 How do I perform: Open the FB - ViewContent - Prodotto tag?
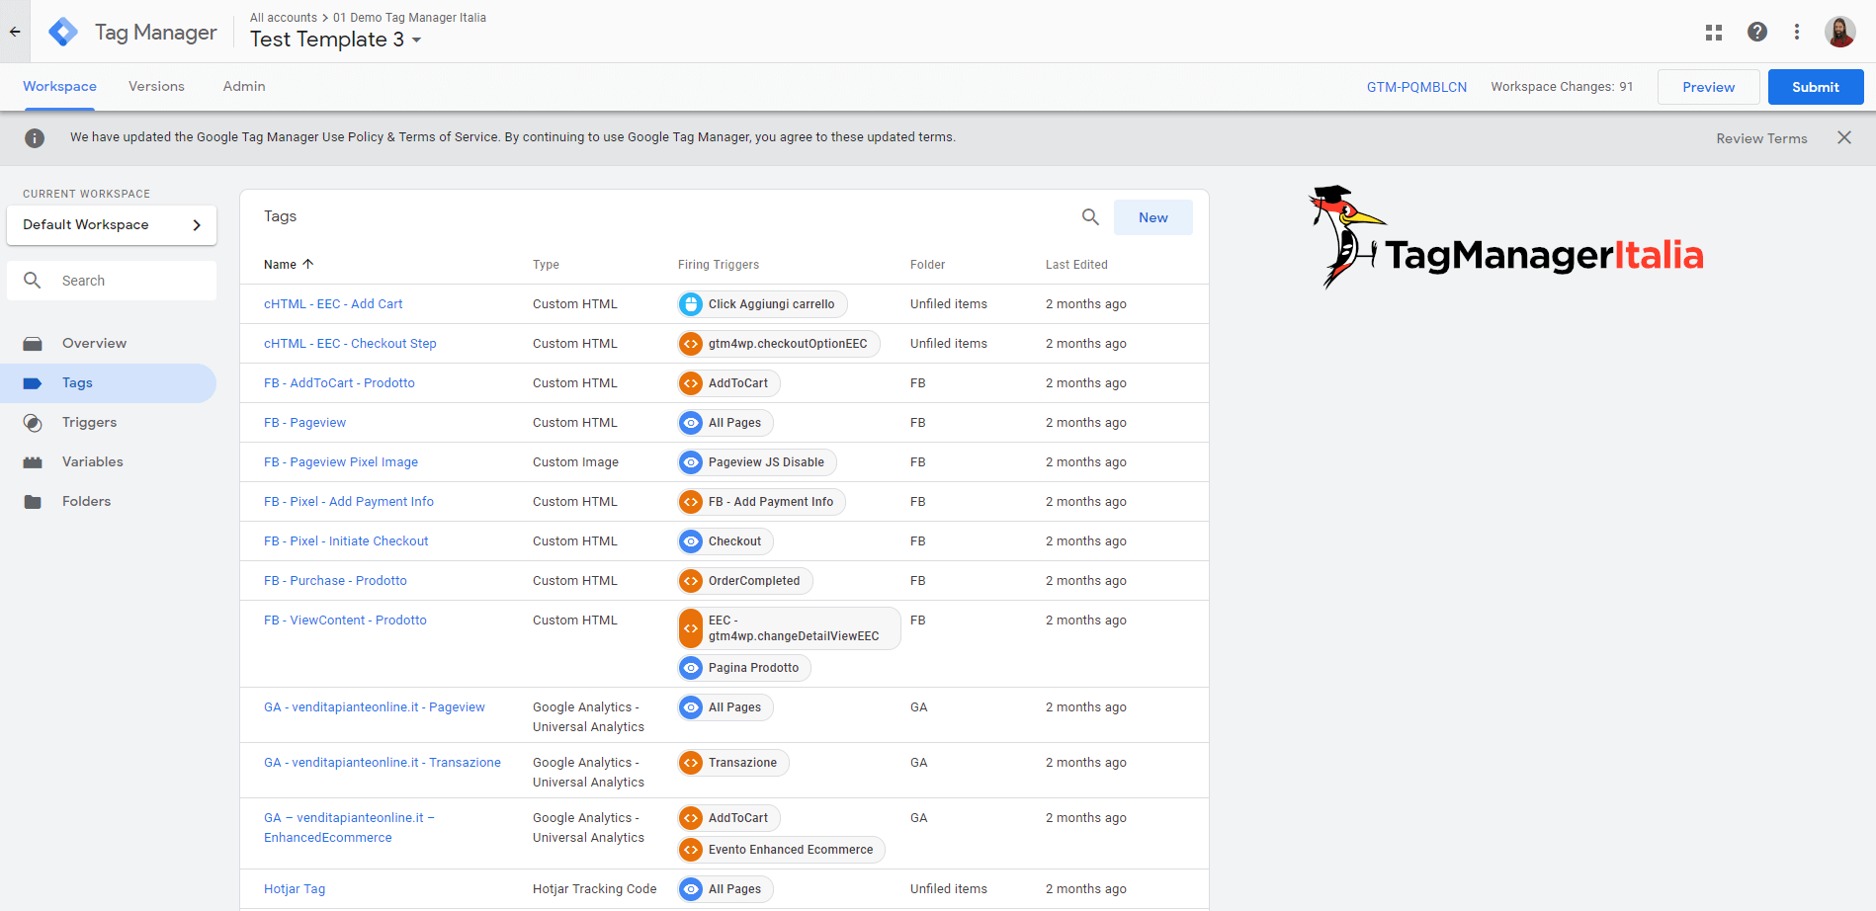click(x=345, y=621)
